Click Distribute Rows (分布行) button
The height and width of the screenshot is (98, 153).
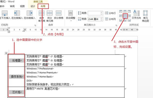tap(110, 13)
